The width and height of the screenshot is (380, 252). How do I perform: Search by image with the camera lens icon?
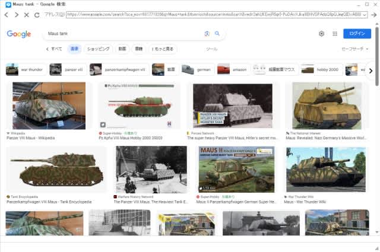(x=207, y=34)
